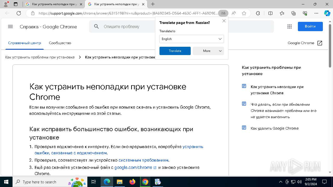Click Справка - Google Chrome title
The width and height of the screenshot is (333, 187).
(x=48, y=27)
